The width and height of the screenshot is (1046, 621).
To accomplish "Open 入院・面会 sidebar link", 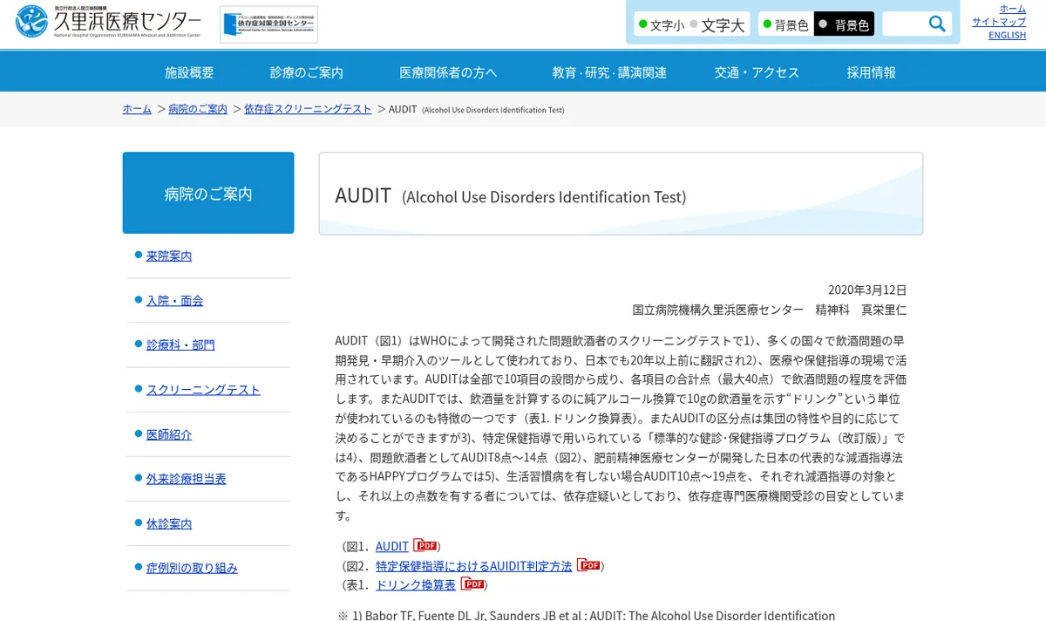I will (174, 300).
